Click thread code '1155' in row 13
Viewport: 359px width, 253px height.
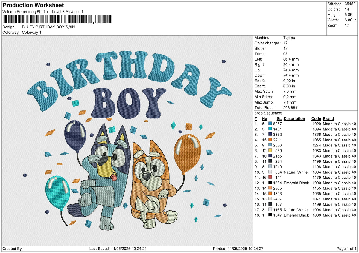pos(317,188)
